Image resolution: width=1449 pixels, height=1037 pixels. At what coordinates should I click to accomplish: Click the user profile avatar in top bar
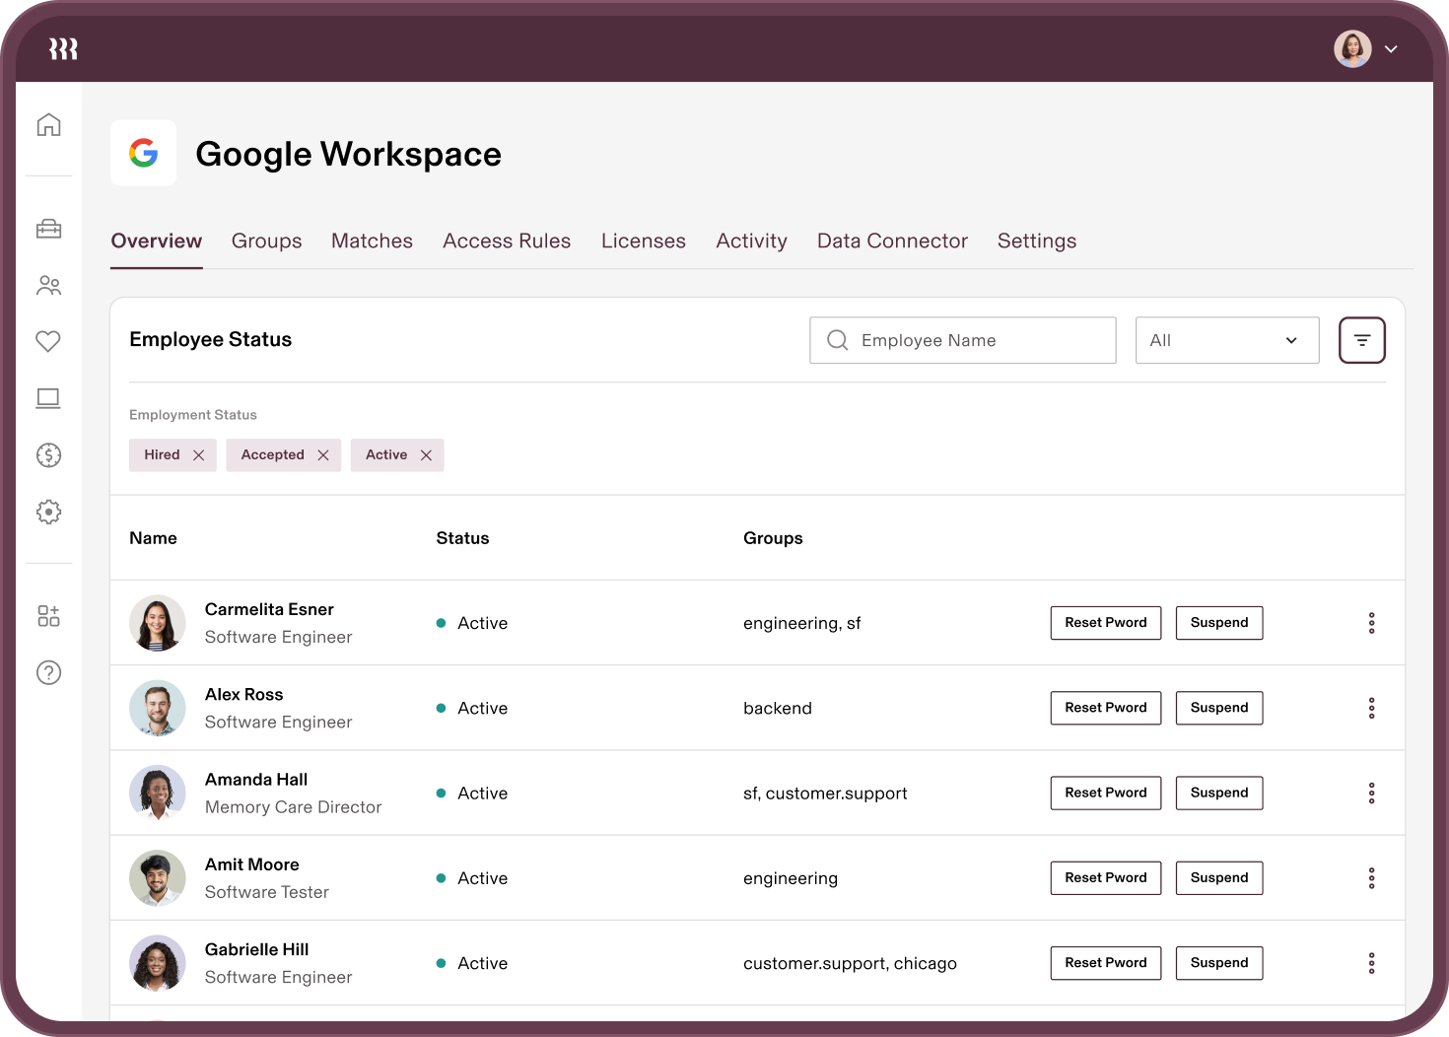point(1352,48)
